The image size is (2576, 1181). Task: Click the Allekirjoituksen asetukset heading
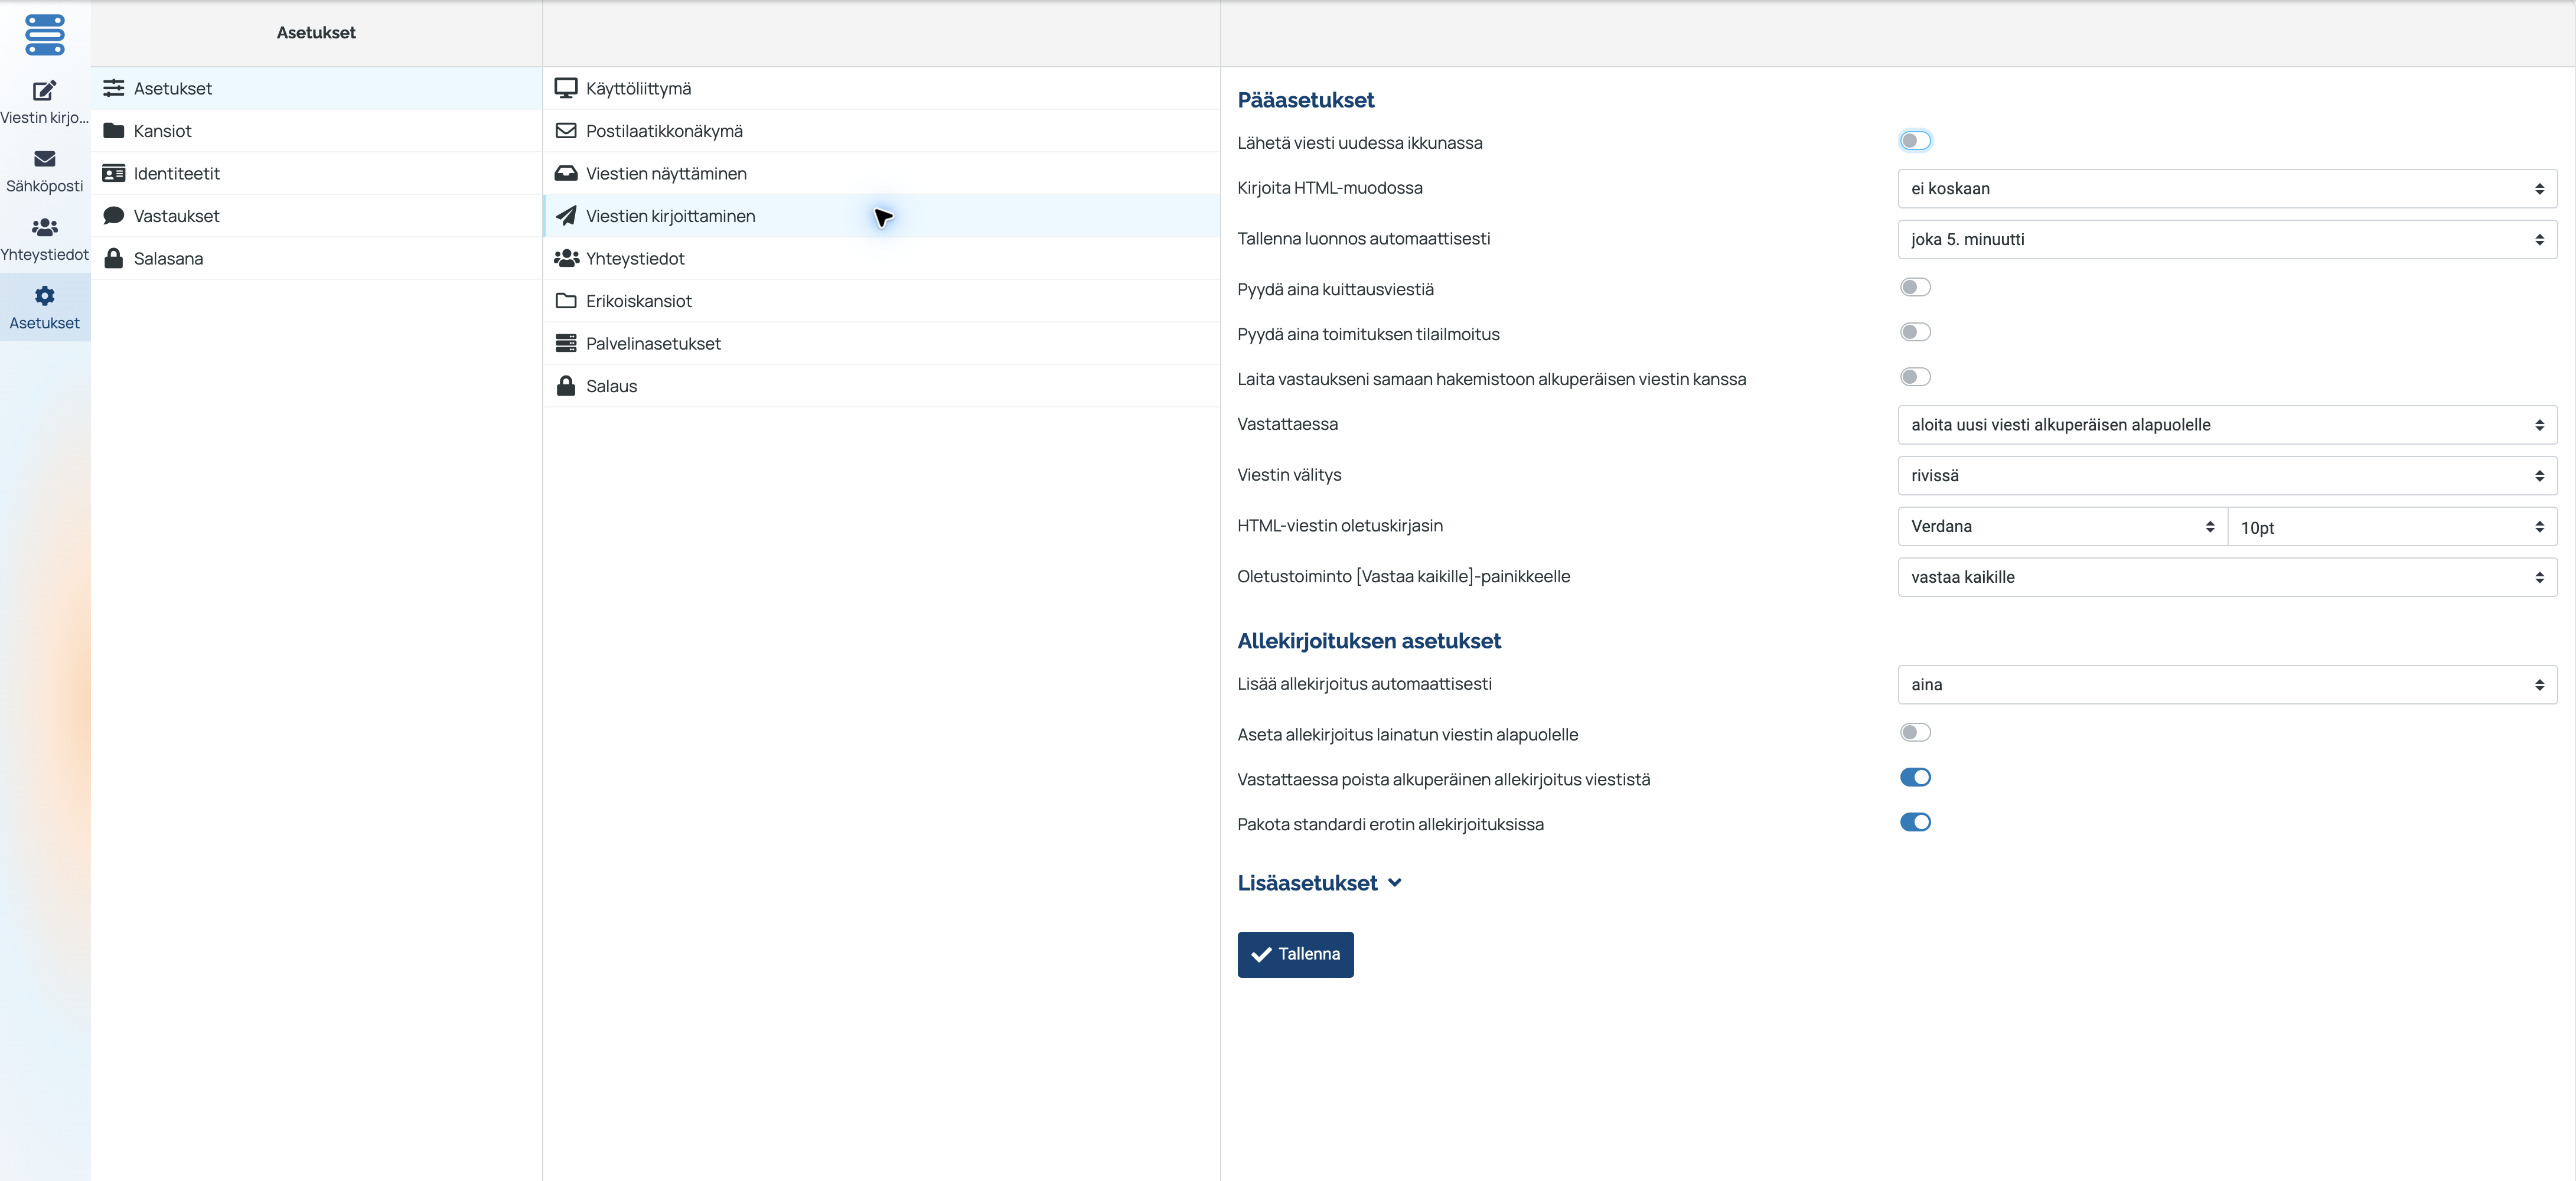coord(1369,641)
